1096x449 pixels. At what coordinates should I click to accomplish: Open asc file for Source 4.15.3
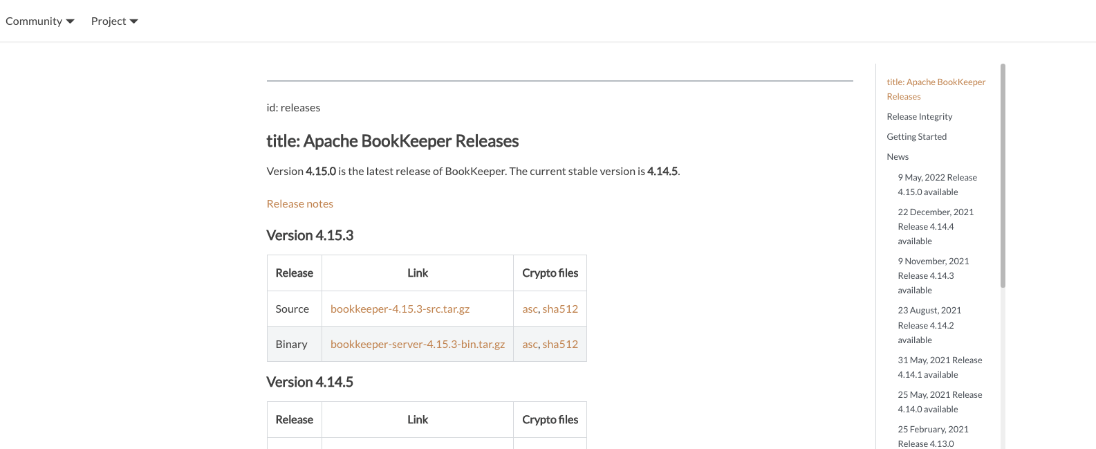click(x=530, y=309)
